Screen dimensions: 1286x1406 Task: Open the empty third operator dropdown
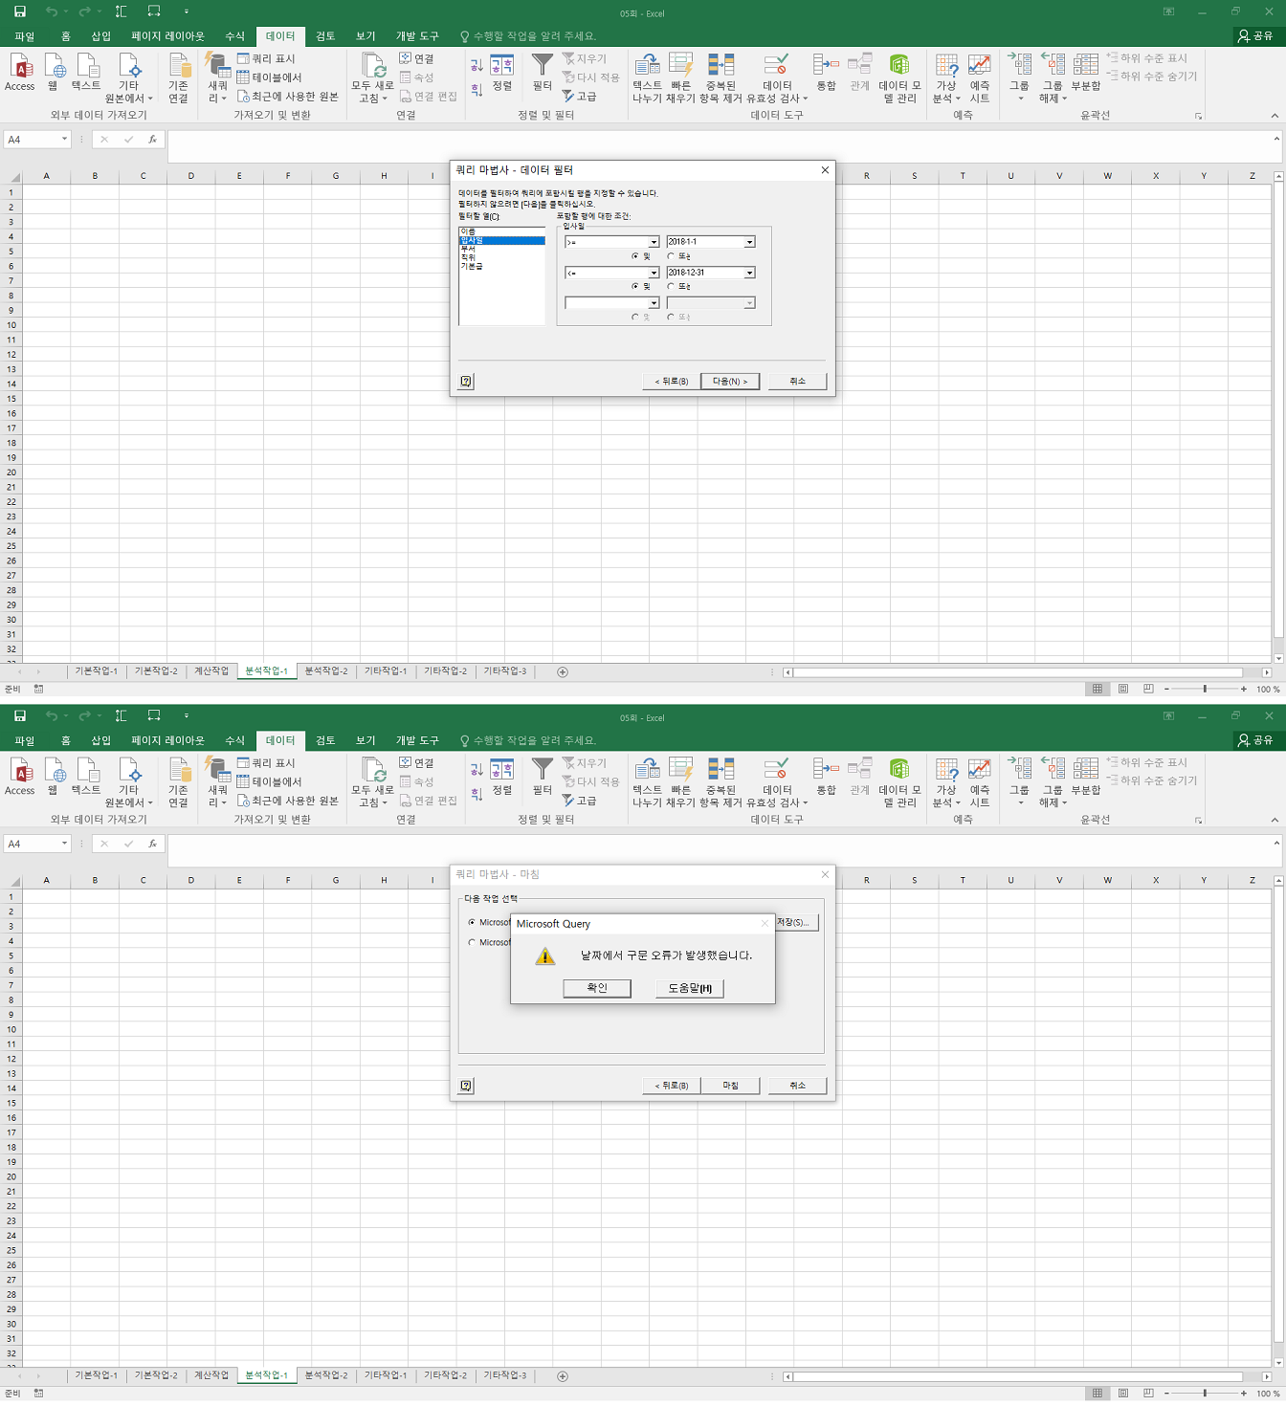[654, 303]
